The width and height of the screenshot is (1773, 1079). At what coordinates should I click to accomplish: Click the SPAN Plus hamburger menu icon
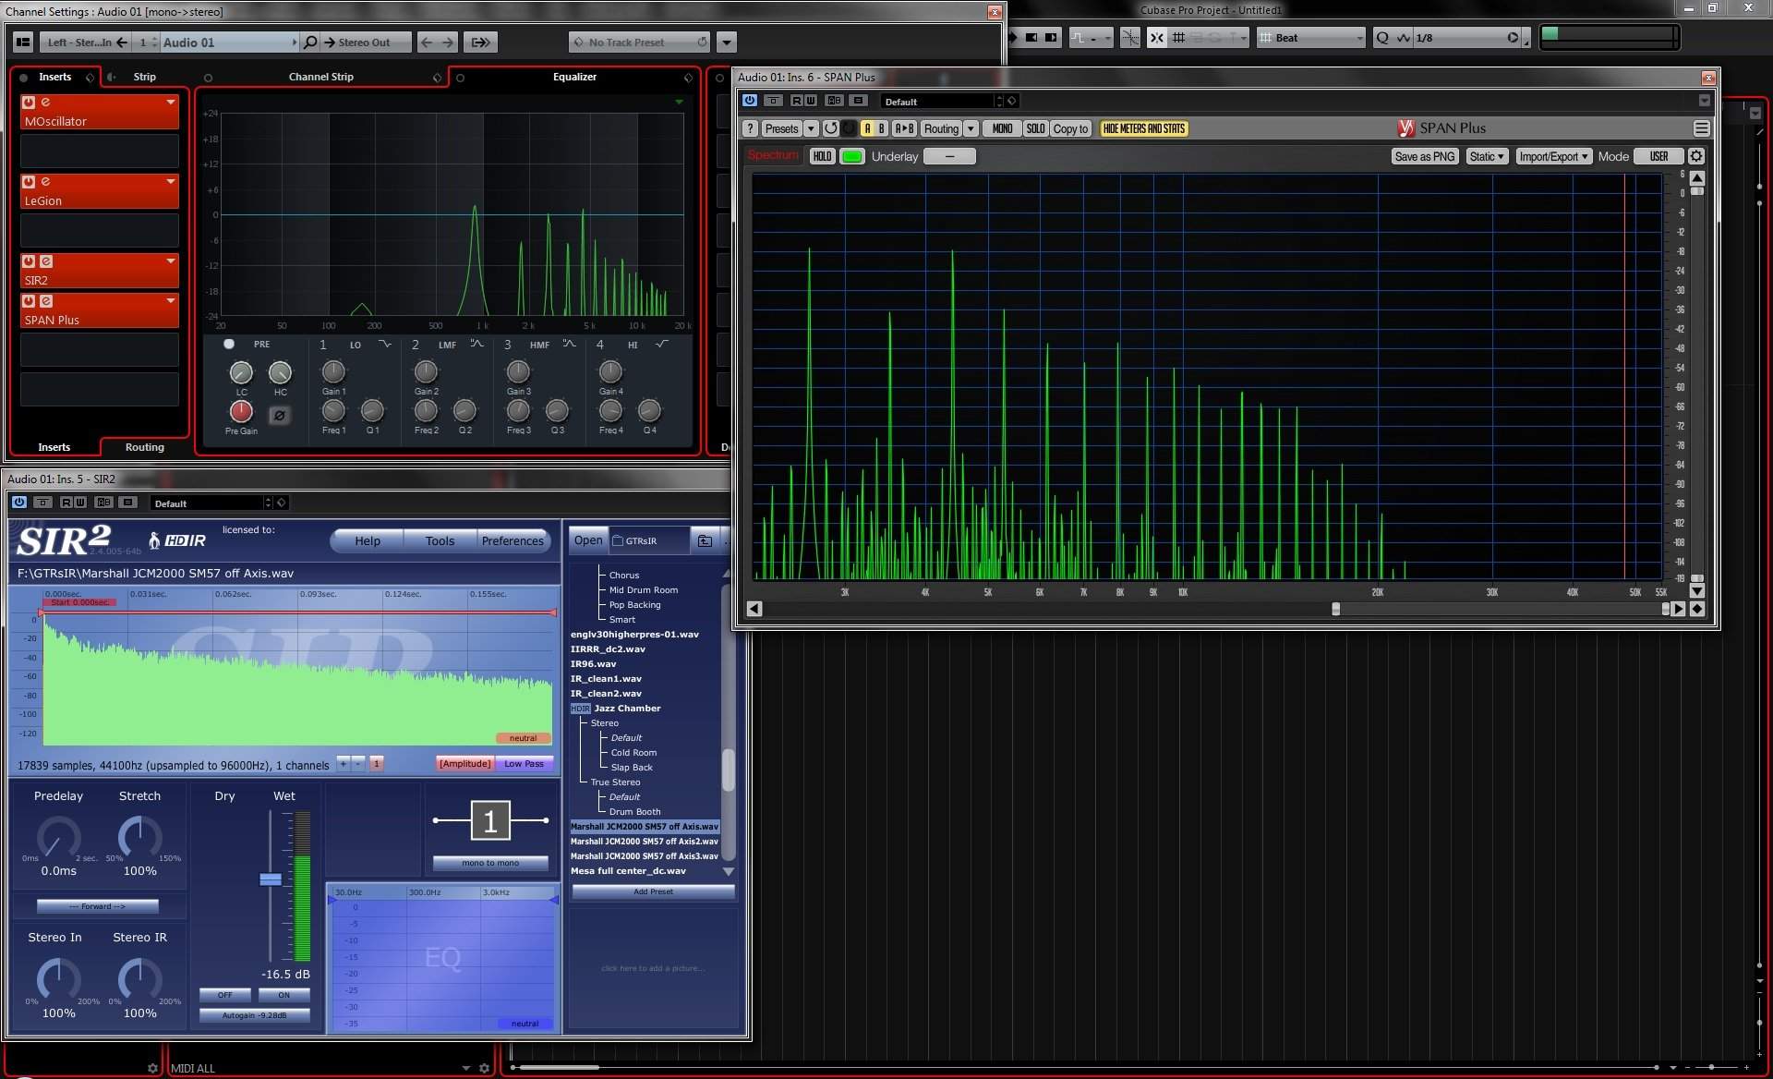click(x=1701, y=128)
